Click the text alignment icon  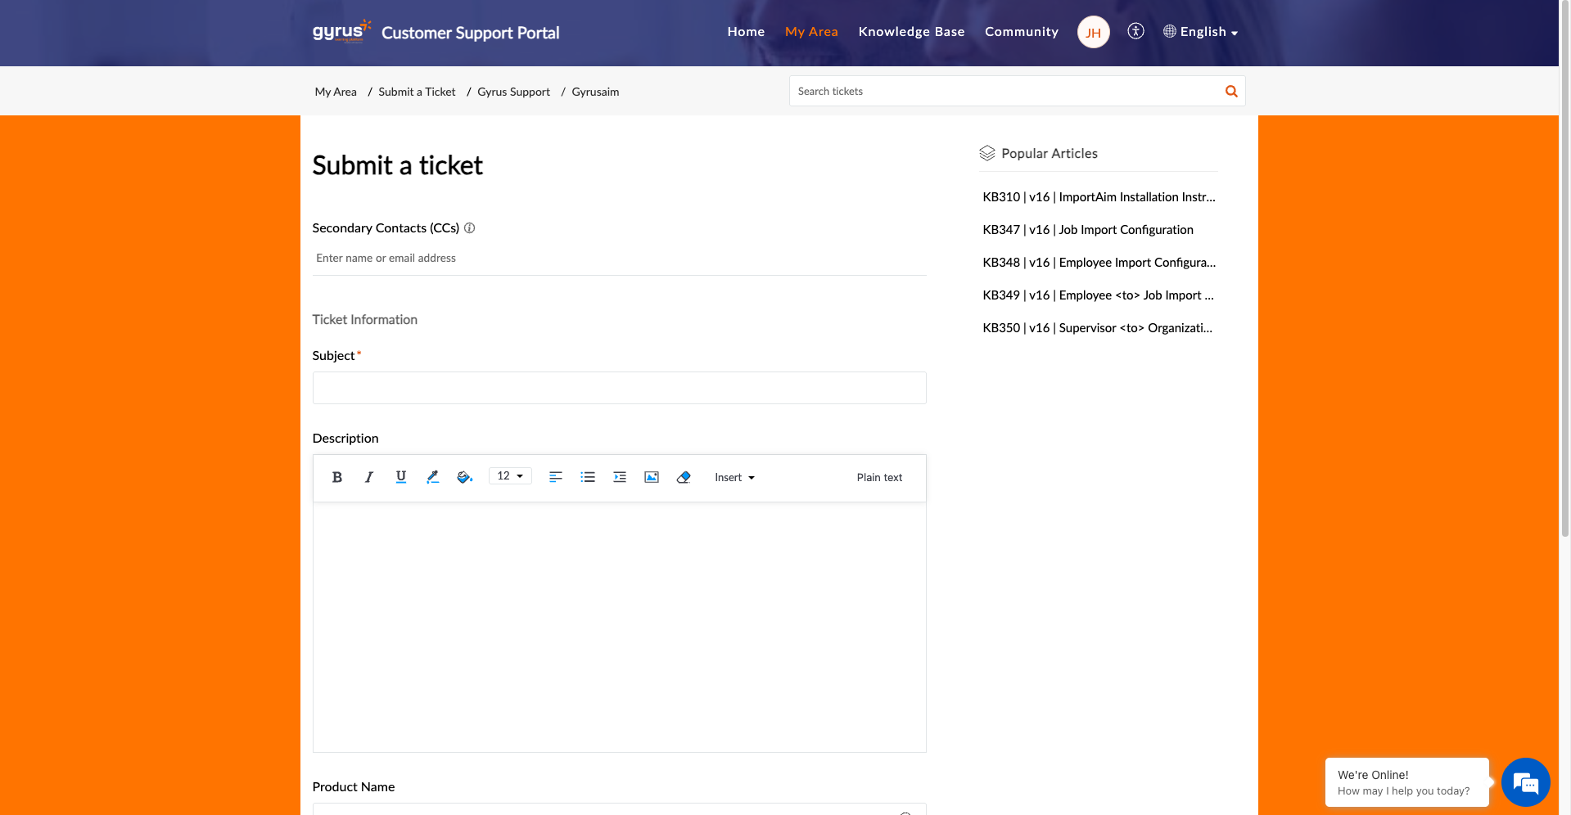(x=555, y=477)
